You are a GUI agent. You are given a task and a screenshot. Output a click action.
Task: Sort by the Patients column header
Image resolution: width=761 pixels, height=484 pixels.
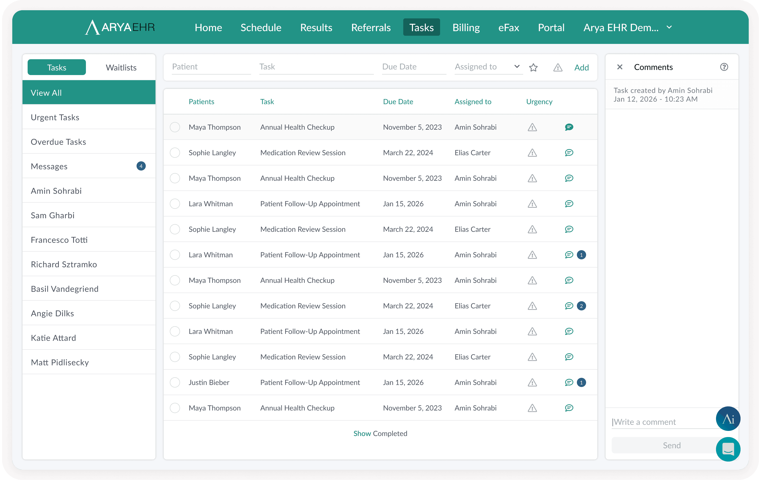201,102
